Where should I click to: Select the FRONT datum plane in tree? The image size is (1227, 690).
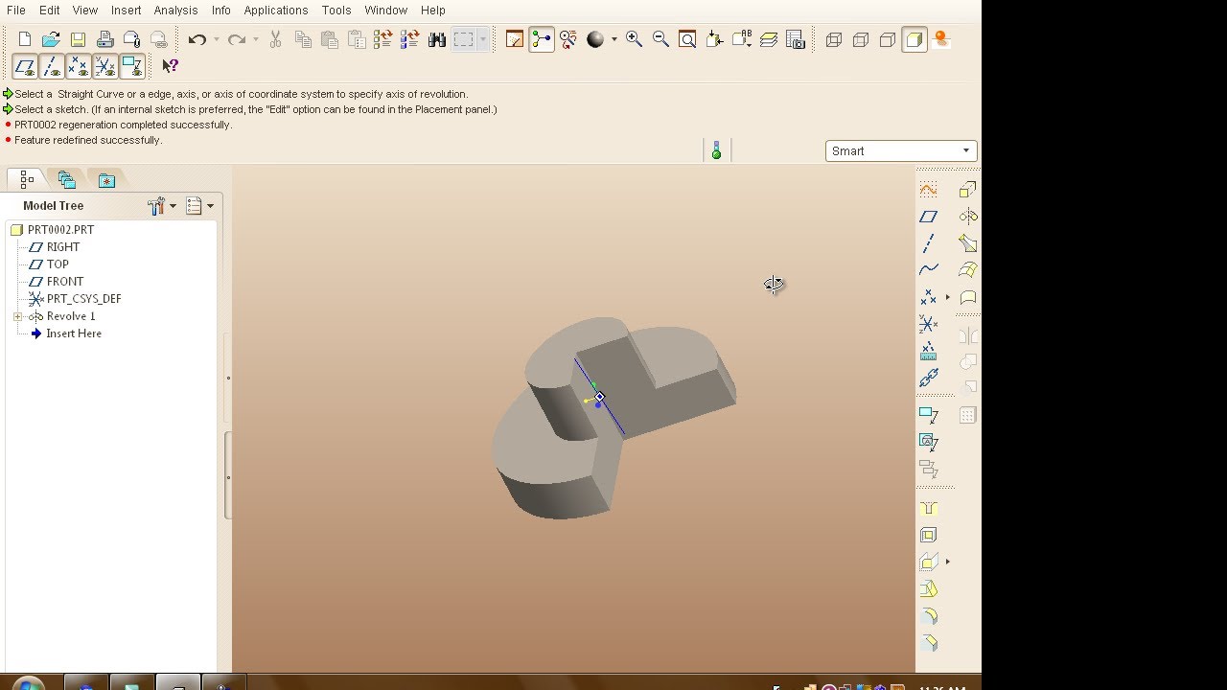pyautogui.click(x=64, y=282)
